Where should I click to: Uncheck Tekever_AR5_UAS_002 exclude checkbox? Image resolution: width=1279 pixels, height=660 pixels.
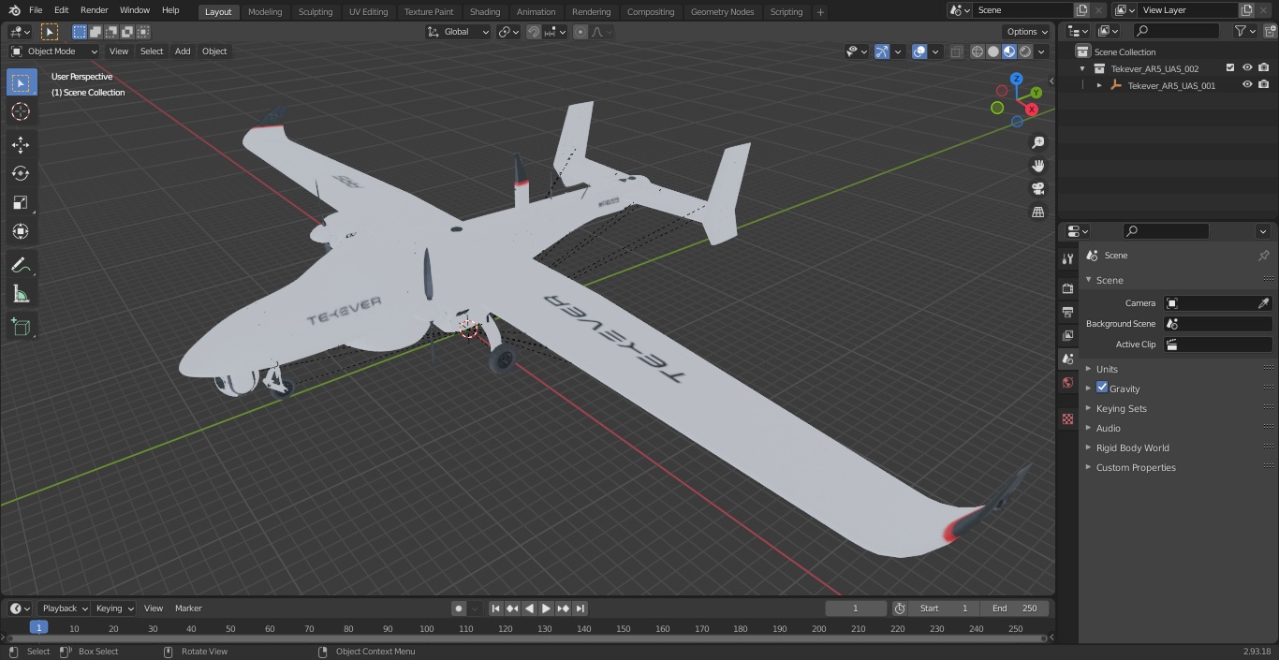coord(1230,68)
